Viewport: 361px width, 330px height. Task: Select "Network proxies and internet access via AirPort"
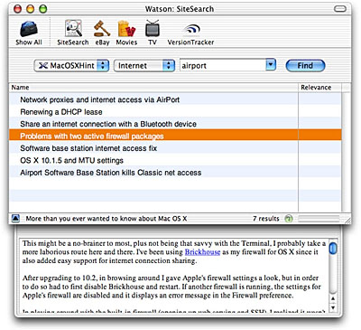(x=175, y=99)
